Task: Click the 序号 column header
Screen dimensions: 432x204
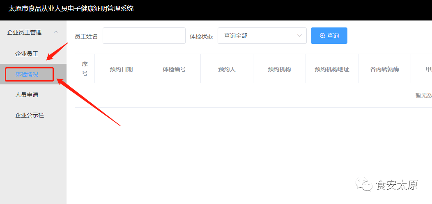Action: [85, 69]
